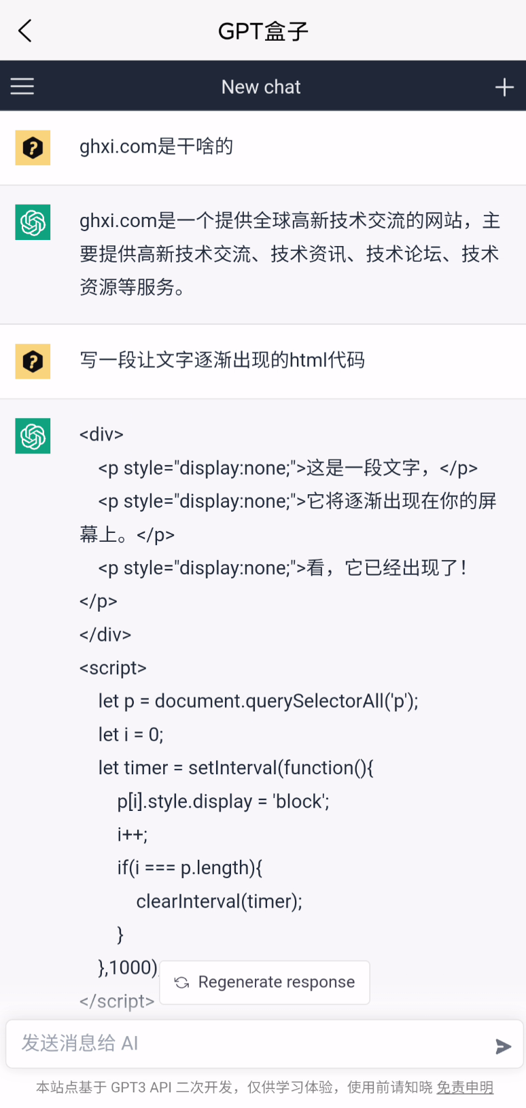Viewport: 526px width, 1108px height.
Task: Click the "clearInterval(timer);" code line
Action: click(x=219, y=901)
